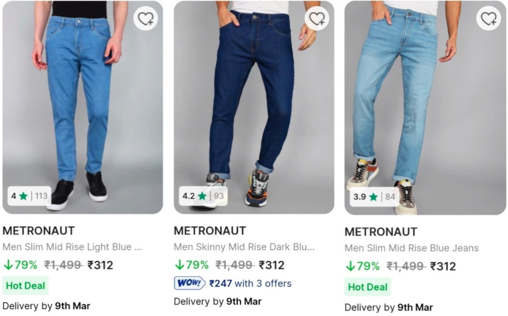Tap Hot Deal tag on third product
Screen dimensions: 508x316
click(x=367, y=287)
